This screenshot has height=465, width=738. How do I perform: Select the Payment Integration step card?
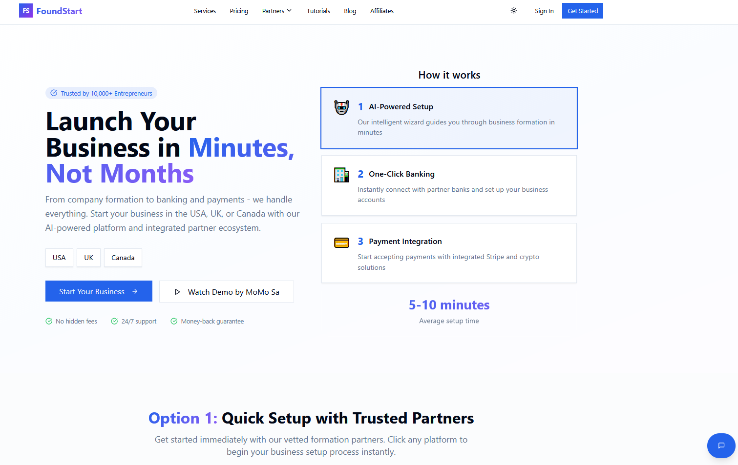pyautogui.click(x=449, y=253)
